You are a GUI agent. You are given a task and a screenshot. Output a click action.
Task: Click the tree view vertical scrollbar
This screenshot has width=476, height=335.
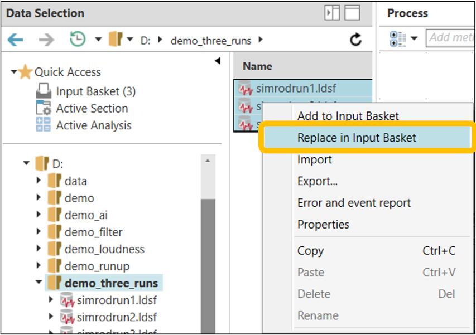point(208,251)
